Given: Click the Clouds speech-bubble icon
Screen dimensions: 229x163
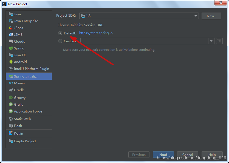Looking at the screenshot, I should coord(11,41).
